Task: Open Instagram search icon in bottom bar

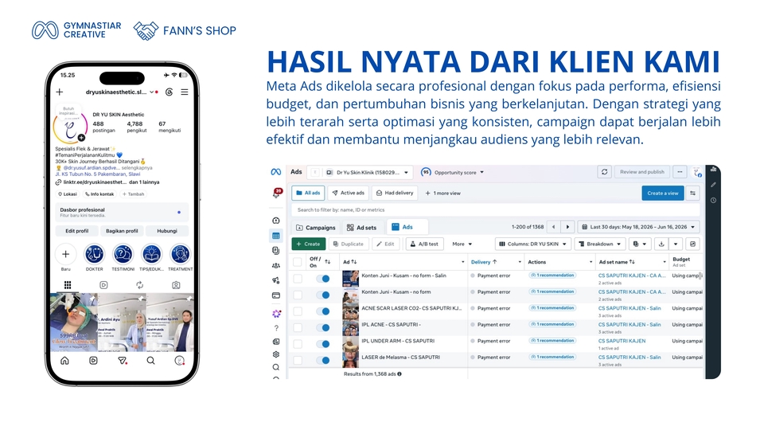Action: 150,361
